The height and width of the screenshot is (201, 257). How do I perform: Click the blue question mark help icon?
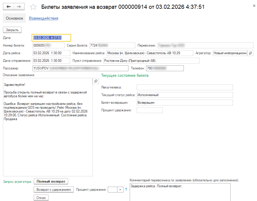(126, 190)
